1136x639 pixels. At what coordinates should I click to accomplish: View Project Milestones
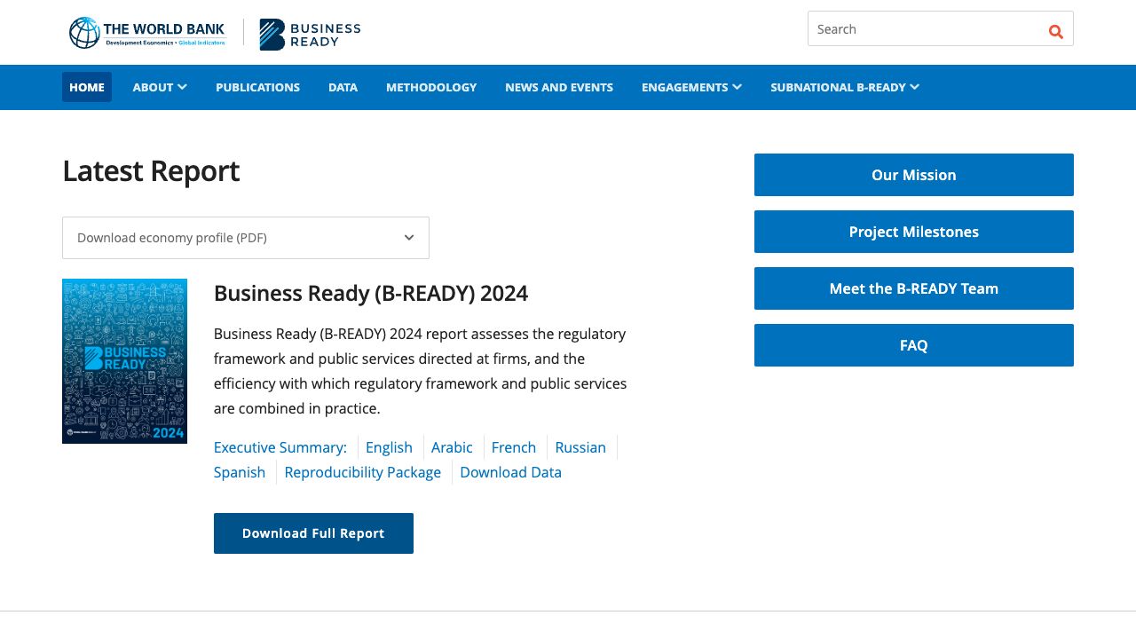pyautogui.click(x=914, y=232)
